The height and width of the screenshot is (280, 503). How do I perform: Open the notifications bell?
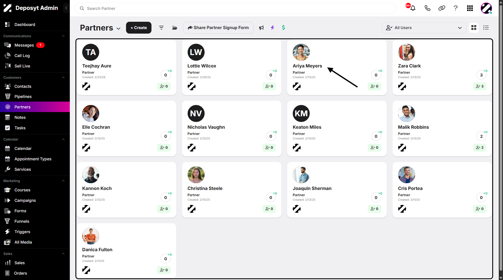point(413,8)
